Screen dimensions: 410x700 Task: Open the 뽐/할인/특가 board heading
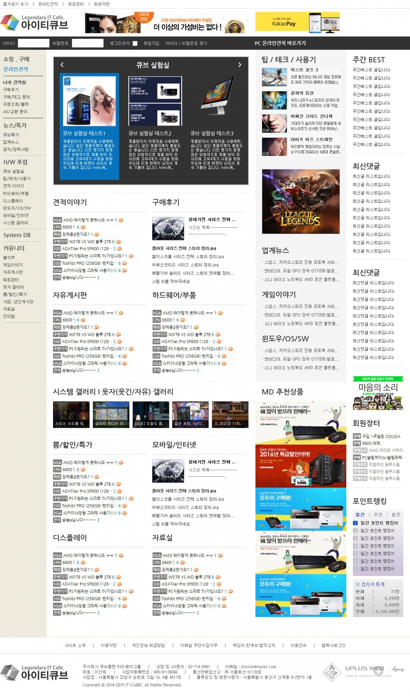pos(72,445)
